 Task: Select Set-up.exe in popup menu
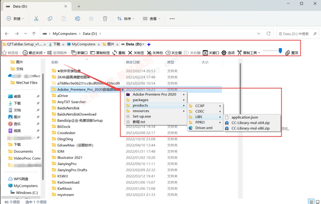coord(156,116)
